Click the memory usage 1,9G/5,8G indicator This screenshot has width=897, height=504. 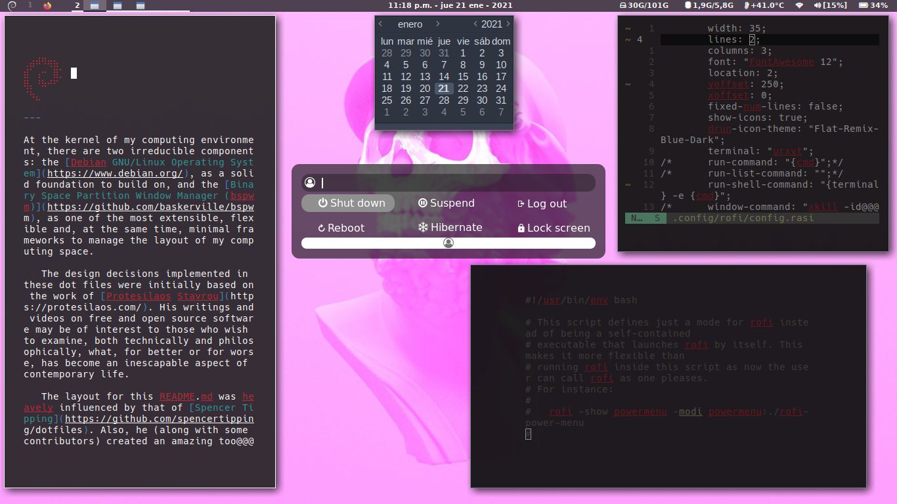click(708, 6)
